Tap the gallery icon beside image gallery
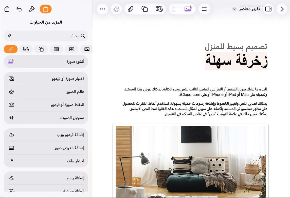The image size is (290, 198). [11, 148]
